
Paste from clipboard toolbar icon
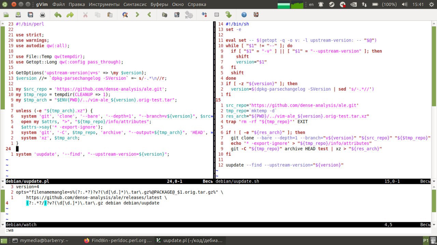110,15
